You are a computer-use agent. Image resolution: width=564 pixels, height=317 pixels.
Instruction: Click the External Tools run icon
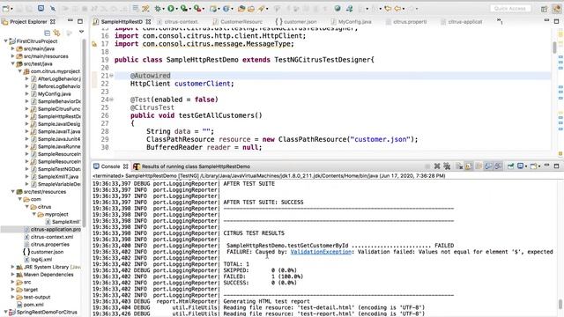[x=197, y=8]
